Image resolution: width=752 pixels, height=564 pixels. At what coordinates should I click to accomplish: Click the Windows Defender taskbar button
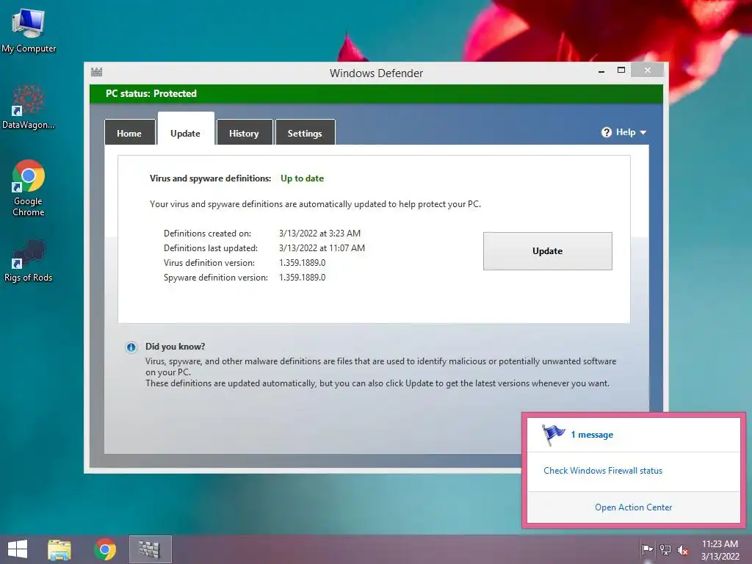point(150,549)
